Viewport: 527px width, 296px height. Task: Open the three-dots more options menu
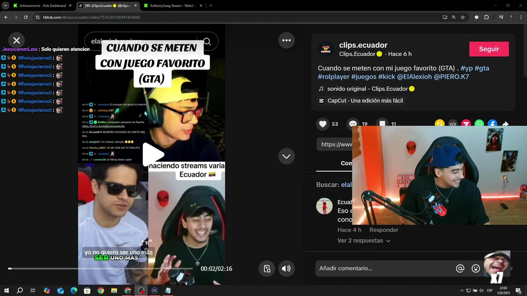(287, 40)
